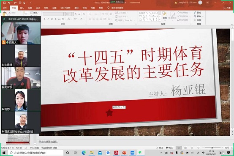
Task: Undo the last action
Action: pyautogui.click(x=9, y=3)
